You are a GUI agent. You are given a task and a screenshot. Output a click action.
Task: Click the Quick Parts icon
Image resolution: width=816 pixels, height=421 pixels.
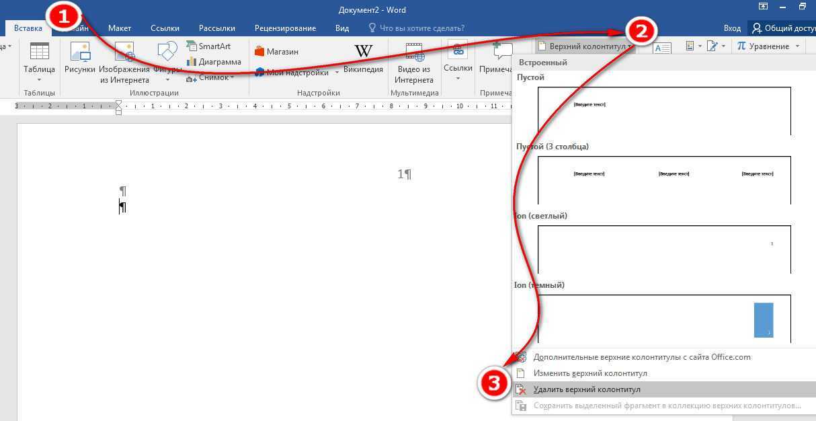690,46
